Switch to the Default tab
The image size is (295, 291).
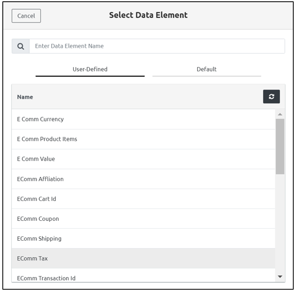207,70
